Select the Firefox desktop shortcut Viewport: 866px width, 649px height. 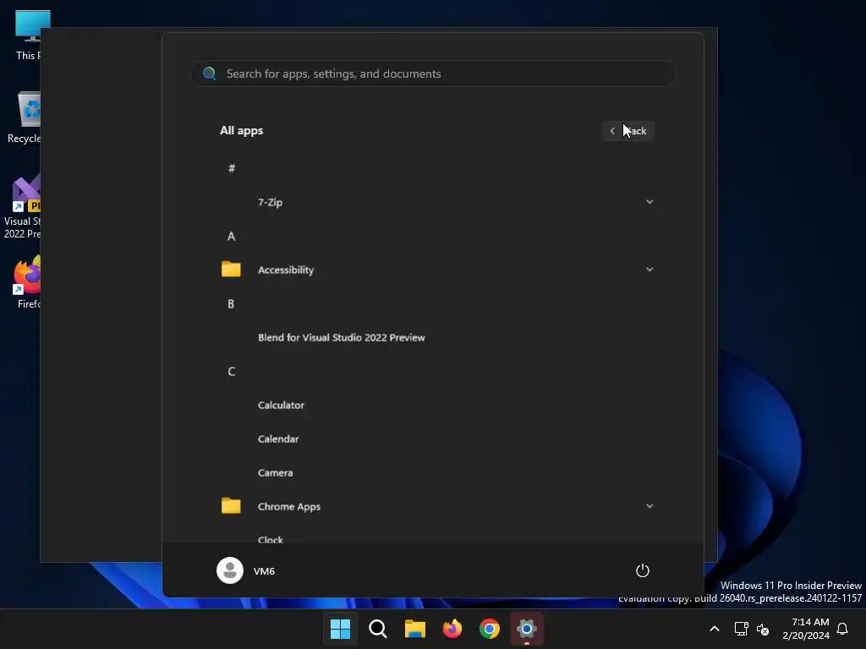(28, 282)
